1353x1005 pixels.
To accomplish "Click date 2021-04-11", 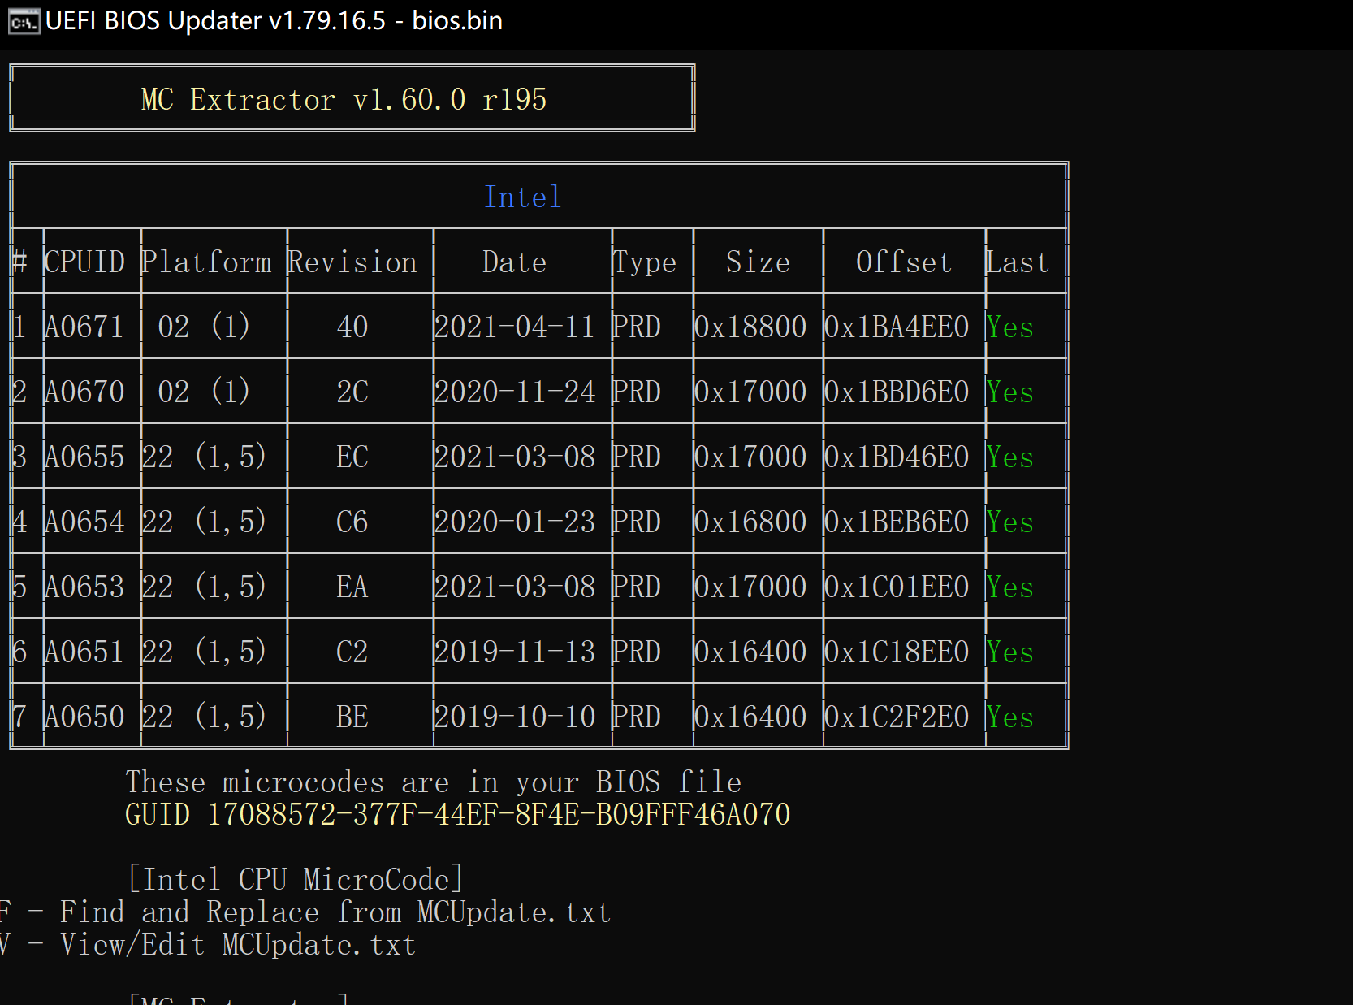I will click(x=515, y=327).
